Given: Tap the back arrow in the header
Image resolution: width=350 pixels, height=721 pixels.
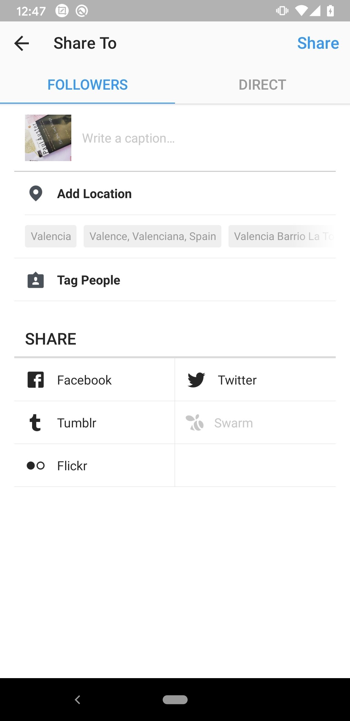Looking at the screenshot, I should coord(22,43).
